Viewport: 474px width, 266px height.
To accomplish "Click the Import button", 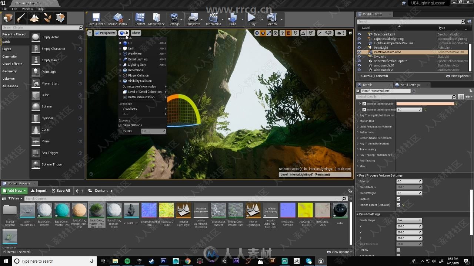I will 39,191.
